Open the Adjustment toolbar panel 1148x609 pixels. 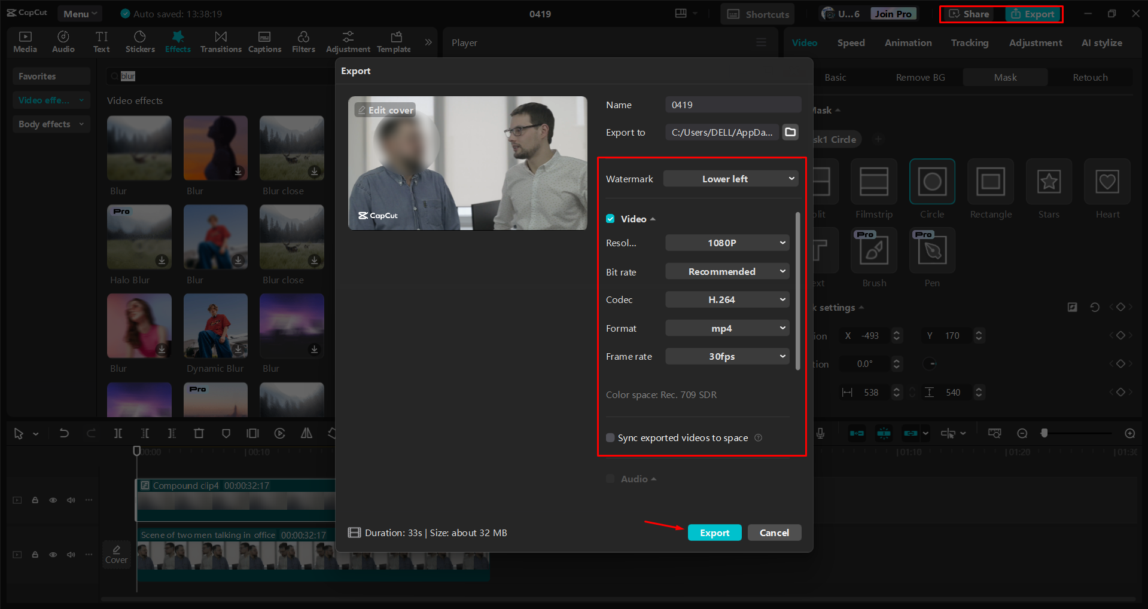pyautogui.click(x=348, y=42)
